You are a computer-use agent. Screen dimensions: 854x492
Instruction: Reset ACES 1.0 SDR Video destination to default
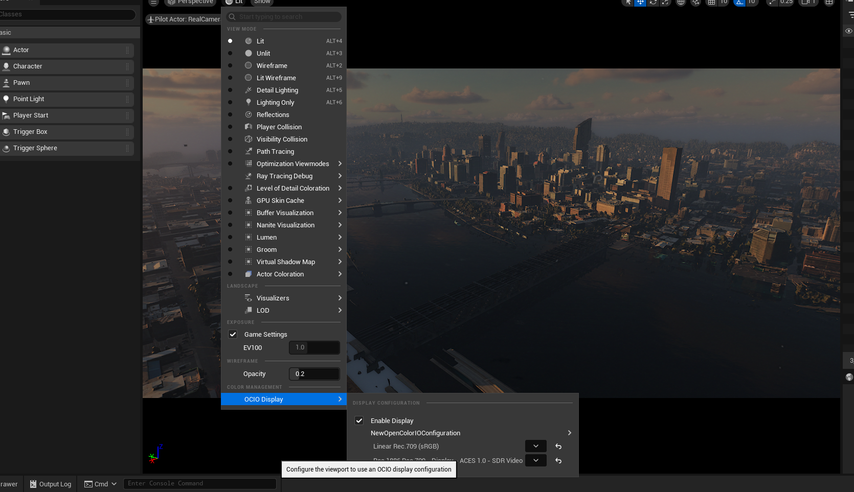(x=558, y=460)
